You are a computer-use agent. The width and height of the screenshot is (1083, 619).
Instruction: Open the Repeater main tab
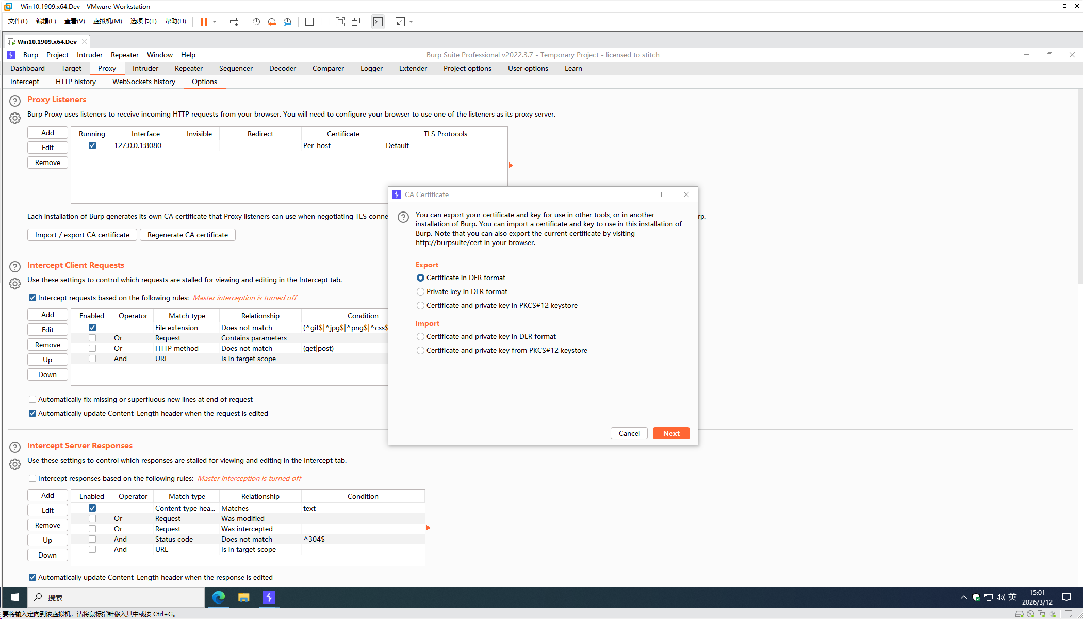[188, 68]
